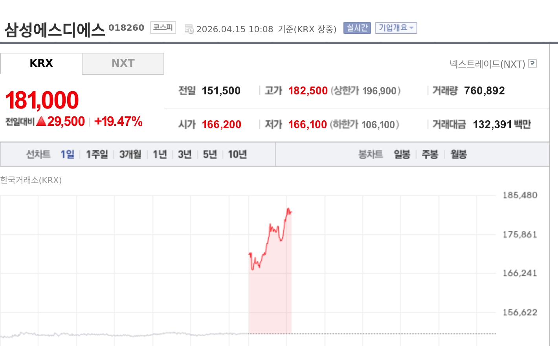This screenshot has height=346, width=558.
Task: Expand the 기업개요 dropdown
Action: [x=396, y=28]
